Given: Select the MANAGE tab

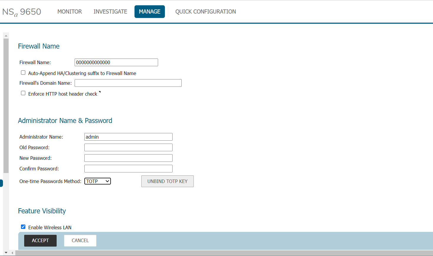Looking at the screenshot, I should [x=150, y=12].
